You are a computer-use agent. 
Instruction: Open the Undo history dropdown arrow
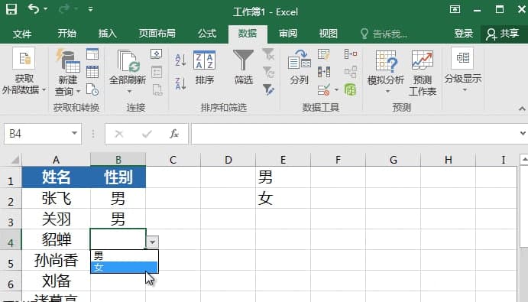(x=45, y=9)
